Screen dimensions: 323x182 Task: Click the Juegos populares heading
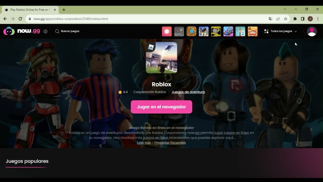tap(27, 161)
